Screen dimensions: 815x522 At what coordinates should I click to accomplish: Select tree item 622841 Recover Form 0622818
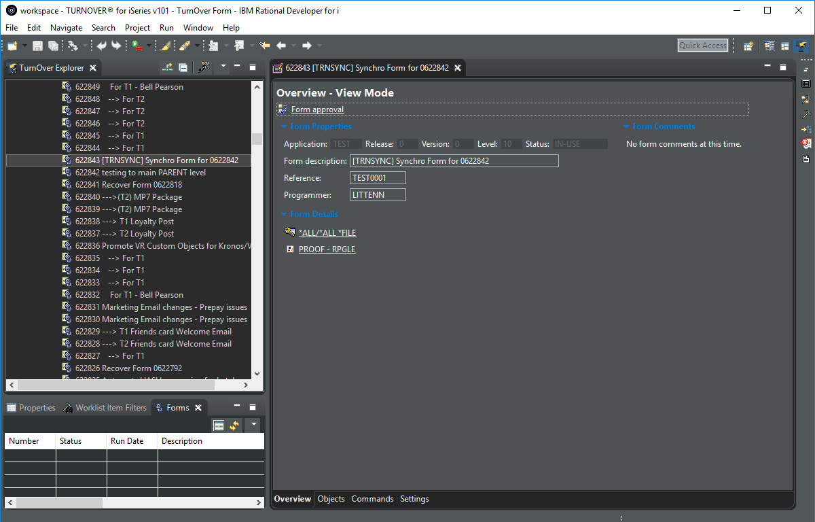(x=129, y=185)
